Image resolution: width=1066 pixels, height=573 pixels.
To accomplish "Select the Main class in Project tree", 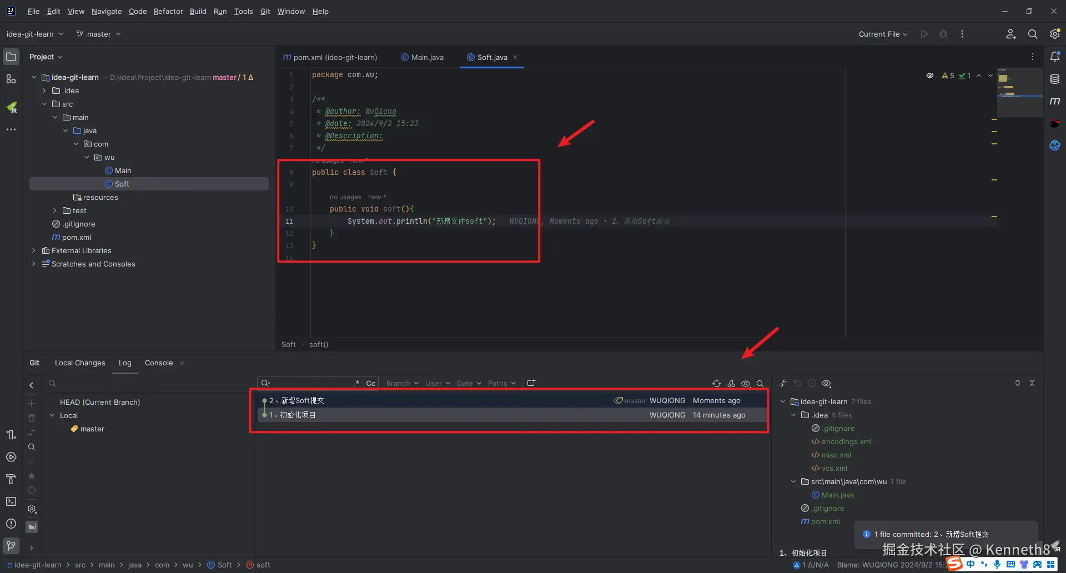I will pyautogui.click(x=123, y=170).
